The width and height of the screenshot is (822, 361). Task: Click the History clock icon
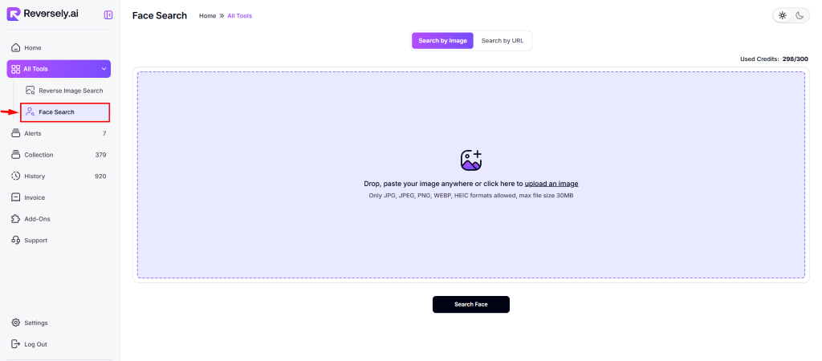(x=16, y=176)
